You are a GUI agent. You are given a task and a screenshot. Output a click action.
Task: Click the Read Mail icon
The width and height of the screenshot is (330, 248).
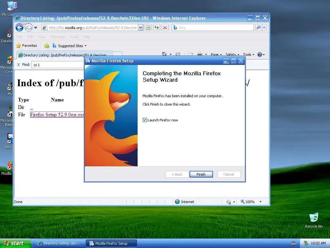tap(191, 54)
